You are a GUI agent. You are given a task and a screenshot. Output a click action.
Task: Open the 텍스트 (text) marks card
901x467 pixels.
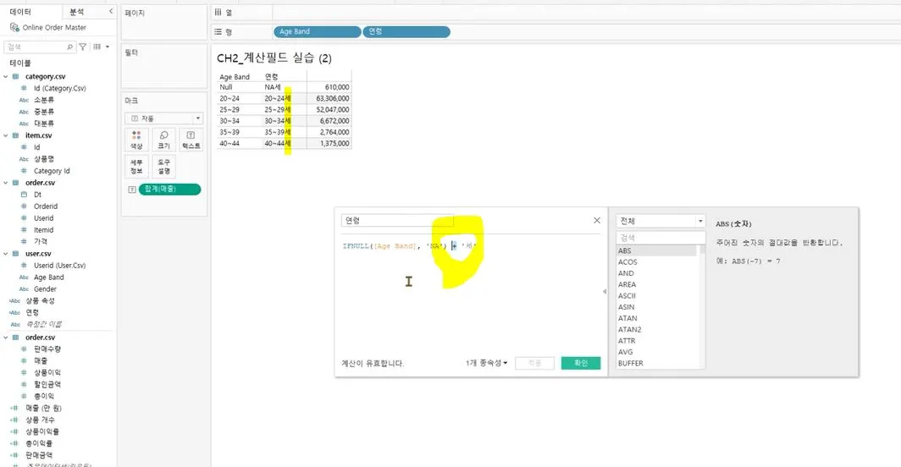[x=191, y=140]
